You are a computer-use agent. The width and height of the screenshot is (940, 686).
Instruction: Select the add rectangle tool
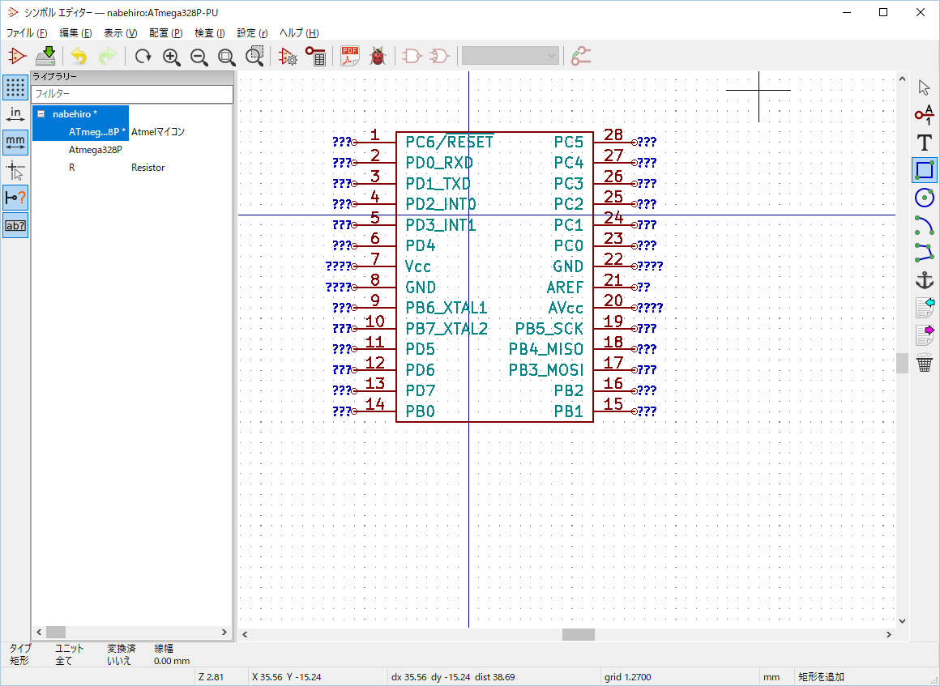pos(925,169)
